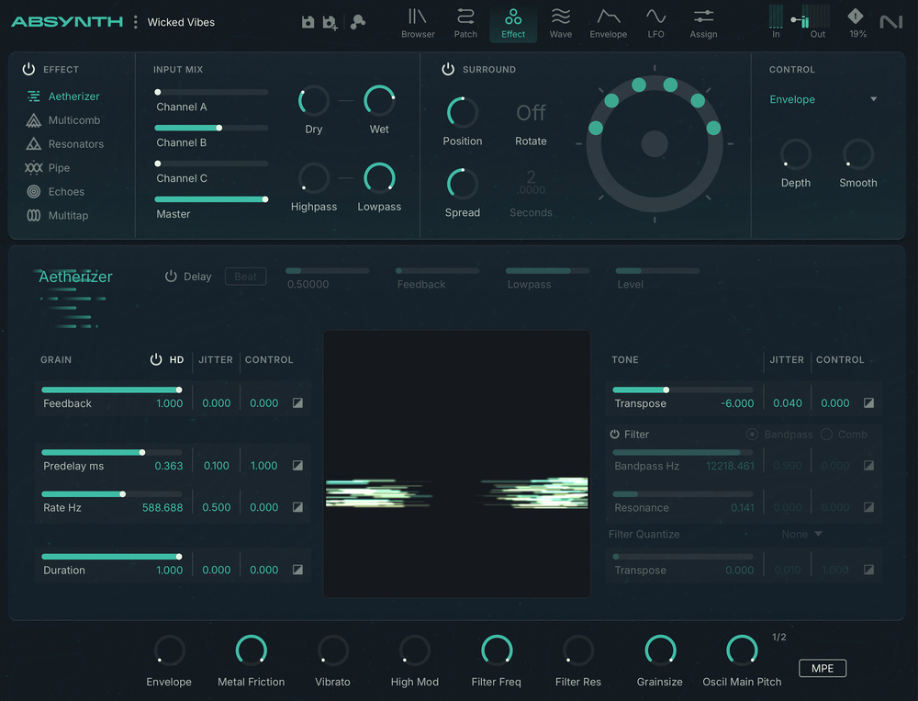
Task: Click the Filter Freq macro knob
Action: (497, 650)
